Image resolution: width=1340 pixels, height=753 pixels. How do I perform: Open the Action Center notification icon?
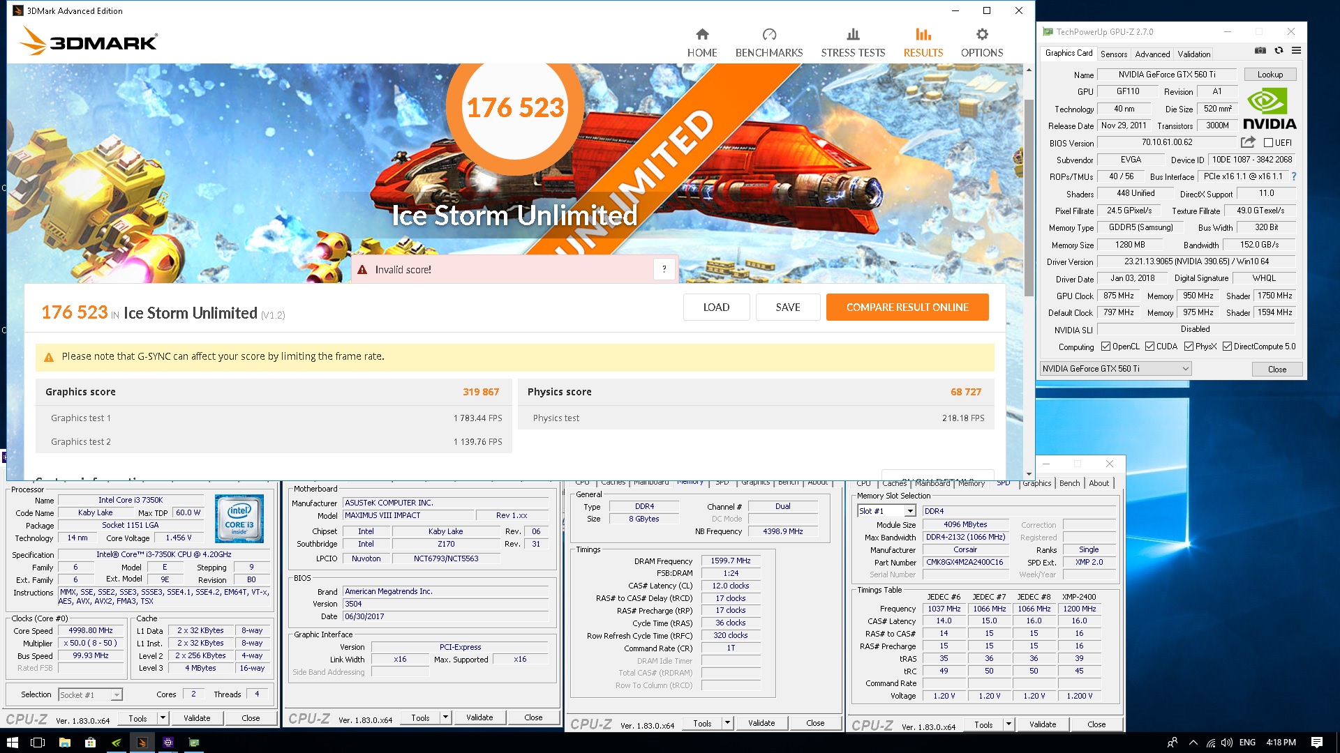pyautogui.click(x=1316, y=743)
